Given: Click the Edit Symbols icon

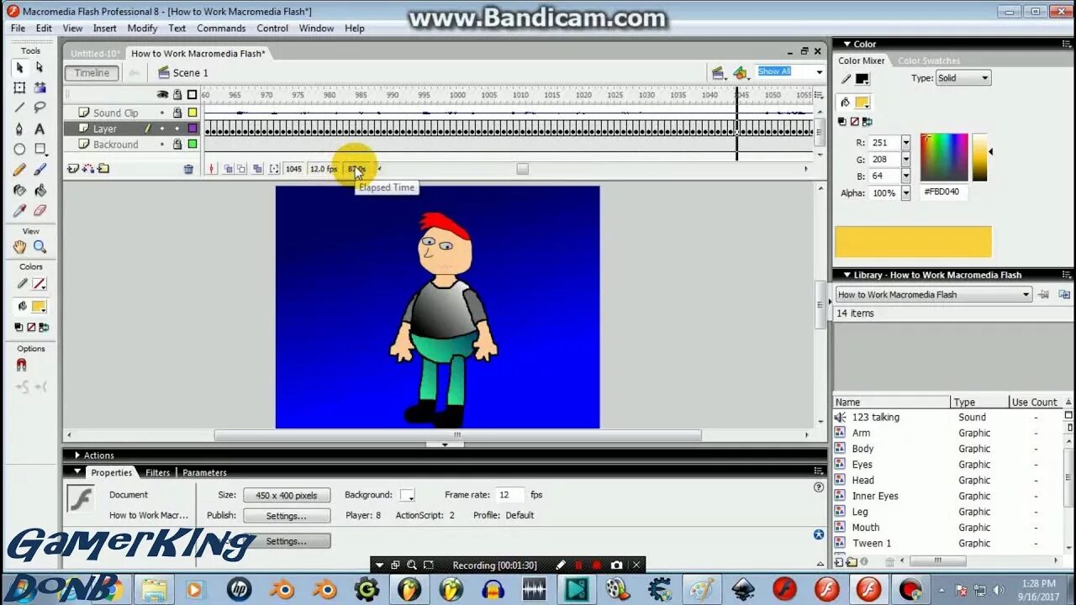Looking at the screenshot, I should coord(740,73).
